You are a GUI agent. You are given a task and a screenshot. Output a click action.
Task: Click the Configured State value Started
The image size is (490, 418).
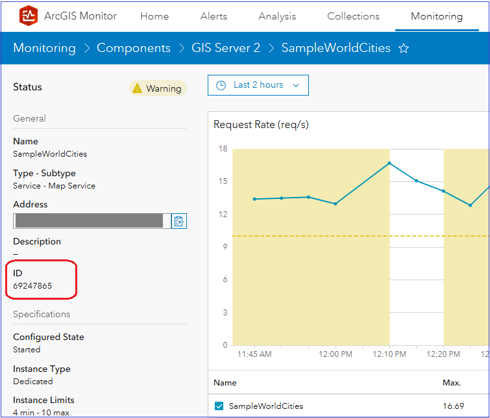click(x=27, y=350)
